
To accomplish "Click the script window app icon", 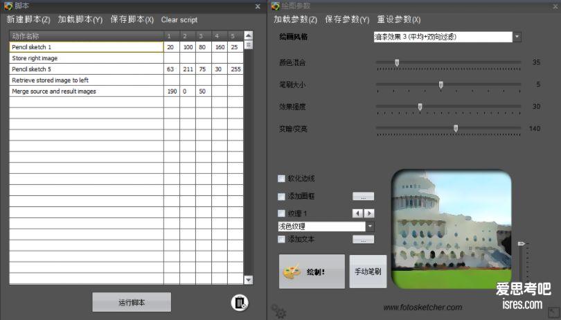I will coord(8,6).
